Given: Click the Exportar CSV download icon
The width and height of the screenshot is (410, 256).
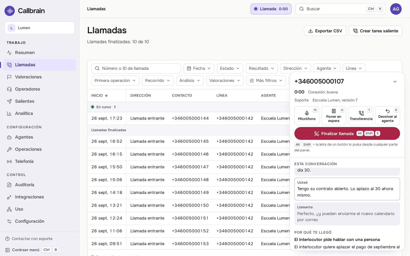Looking at the screenshot, I should coord(310,31).
